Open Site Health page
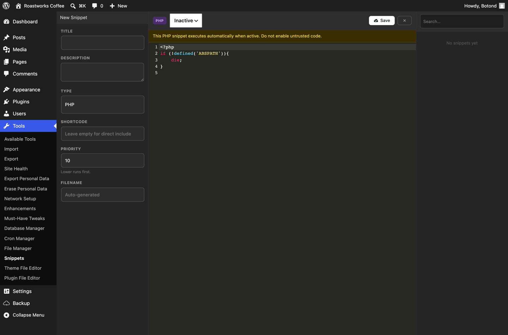 click(x=16, y=169)
